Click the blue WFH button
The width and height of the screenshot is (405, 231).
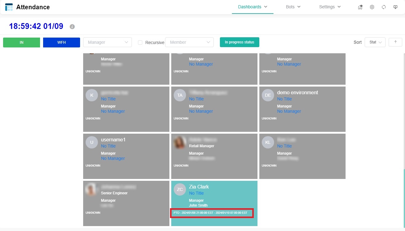[62, 43]
